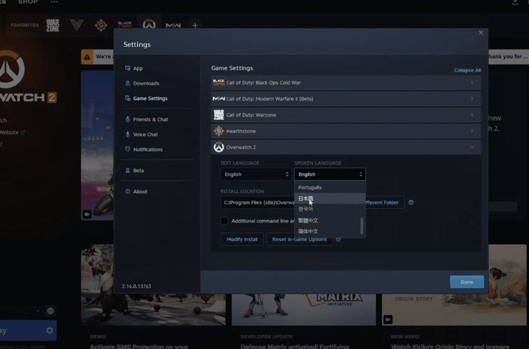Click the Spoken Language dropdown box
This screenshot has width=529, height=349.
[330, 174]
